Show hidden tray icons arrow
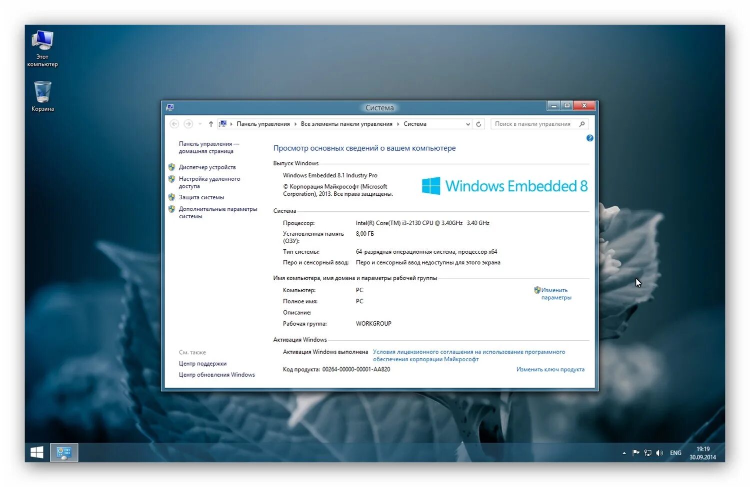 click(624, 453)
